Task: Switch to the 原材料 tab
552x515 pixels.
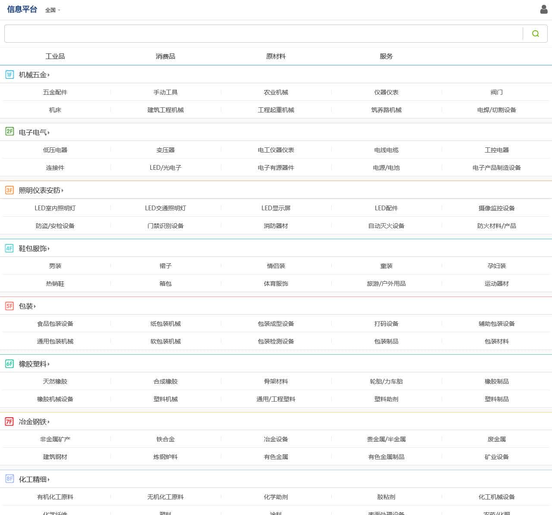Action: click(x=276, y=56)
